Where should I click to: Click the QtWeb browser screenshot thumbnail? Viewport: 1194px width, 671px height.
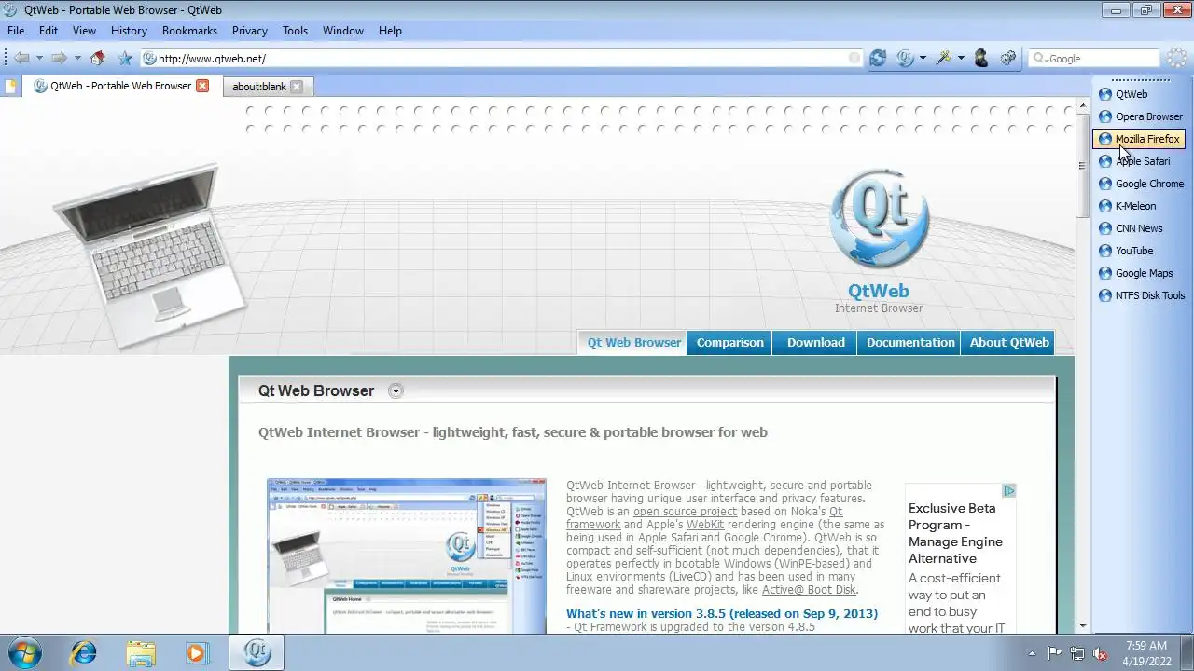[x=407, y=556]
